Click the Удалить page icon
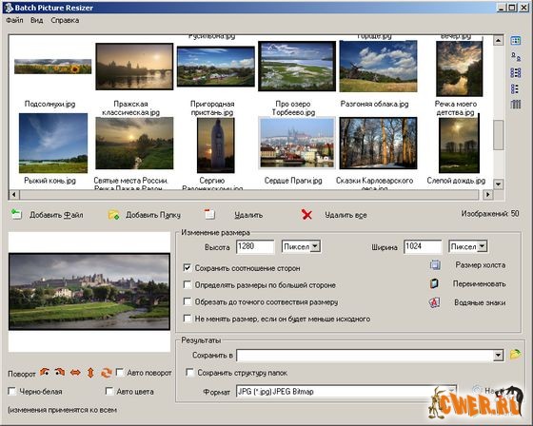The width and height of the screenshot is (533, 426). click(209, 214)
